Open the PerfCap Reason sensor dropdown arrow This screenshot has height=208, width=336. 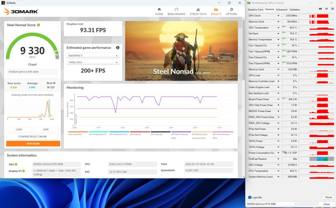coord(278,159)
